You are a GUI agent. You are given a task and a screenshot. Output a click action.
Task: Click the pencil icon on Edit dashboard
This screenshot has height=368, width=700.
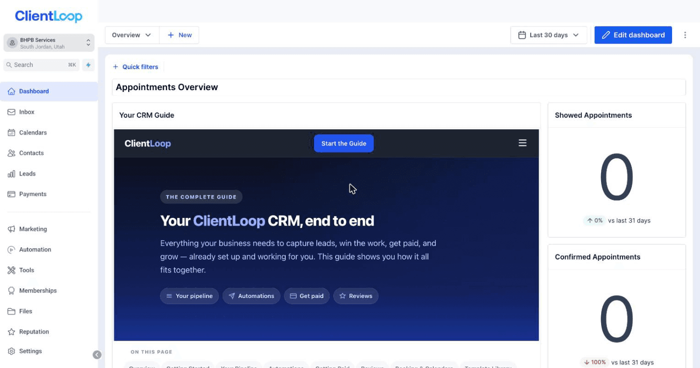[606, 35]
